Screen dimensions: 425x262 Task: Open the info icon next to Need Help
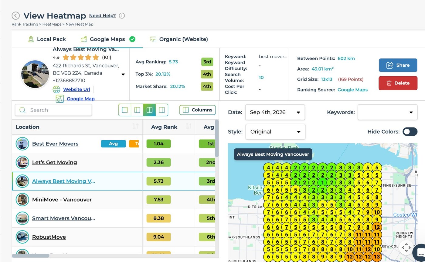click(122, 16)
